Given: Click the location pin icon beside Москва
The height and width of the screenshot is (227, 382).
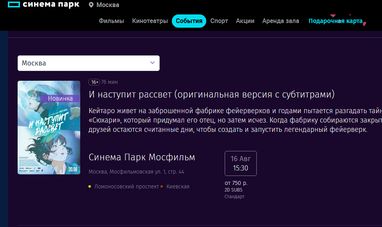Looking at the screenshot, I should pos(91,5).
